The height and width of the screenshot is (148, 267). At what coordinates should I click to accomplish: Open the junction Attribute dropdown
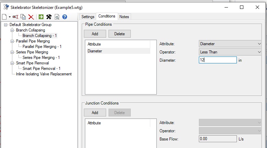coord(230,123)
